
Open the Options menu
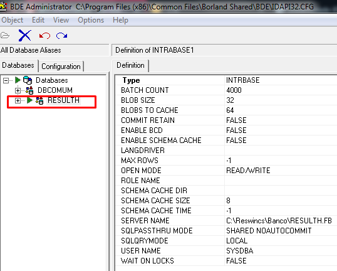(x=91, y=20)
